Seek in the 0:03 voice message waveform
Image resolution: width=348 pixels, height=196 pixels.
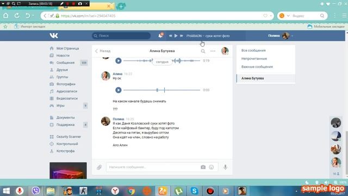(162, 90)
